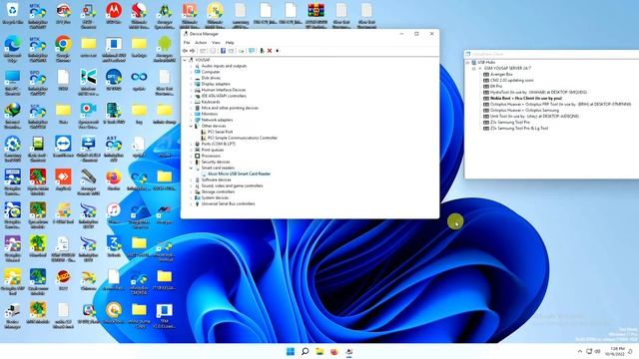Expand Universal Serial Bus controllers node

191,203
